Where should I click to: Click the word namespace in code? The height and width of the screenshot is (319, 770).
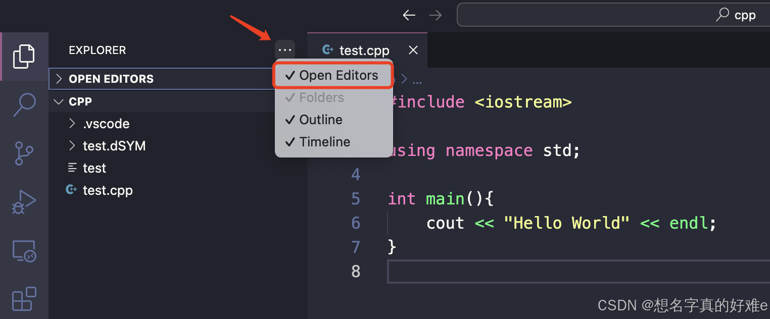[x=489, y=150]
